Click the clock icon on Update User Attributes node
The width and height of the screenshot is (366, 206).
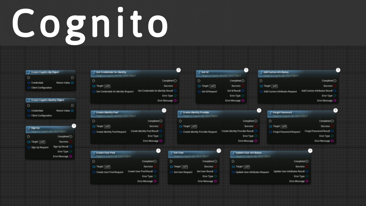310,151
